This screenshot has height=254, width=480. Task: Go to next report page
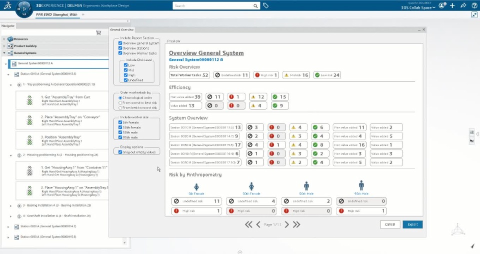point(286,224)
